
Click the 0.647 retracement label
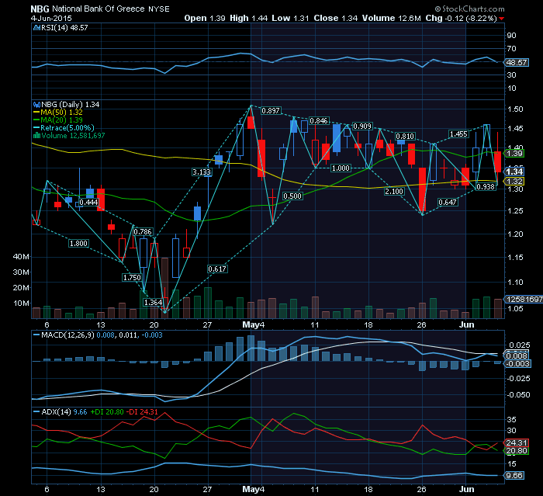(x=448, y=202)
